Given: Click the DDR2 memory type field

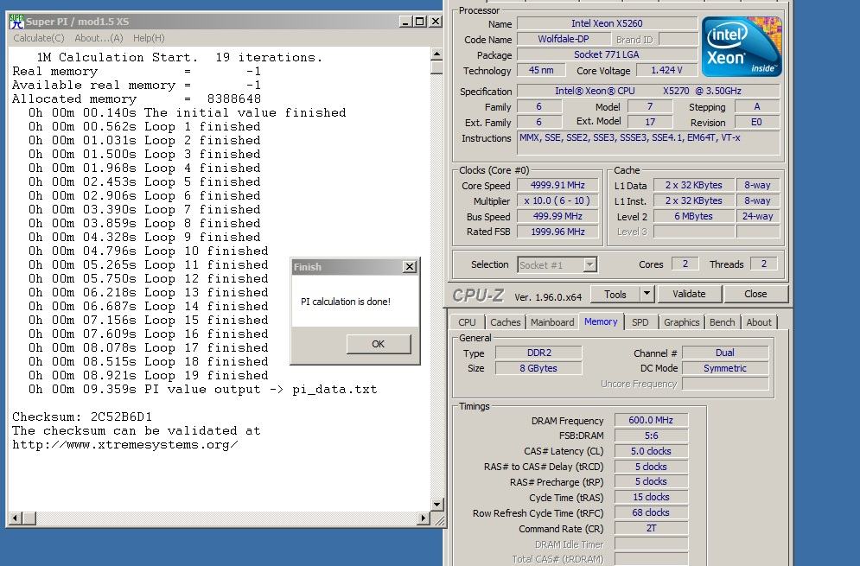Looking at the screenshot, I should click(x=538, y=353).
